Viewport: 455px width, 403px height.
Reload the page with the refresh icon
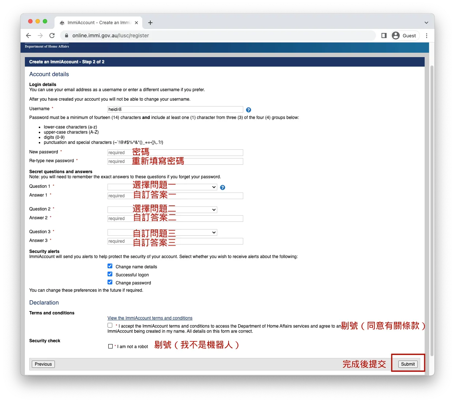coord(52,36)
